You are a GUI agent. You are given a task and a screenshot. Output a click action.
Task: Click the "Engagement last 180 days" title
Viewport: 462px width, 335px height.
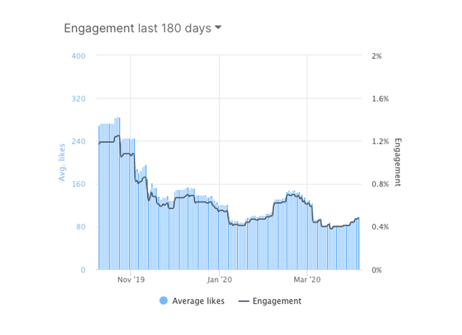click(137, 28)
